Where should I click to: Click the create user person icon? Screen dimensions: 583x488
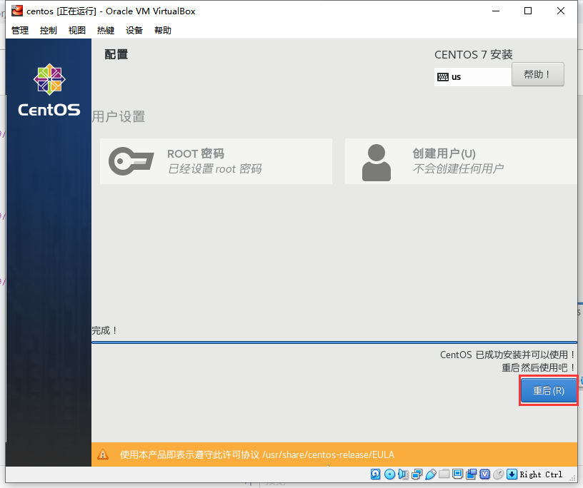coord(377,163)
